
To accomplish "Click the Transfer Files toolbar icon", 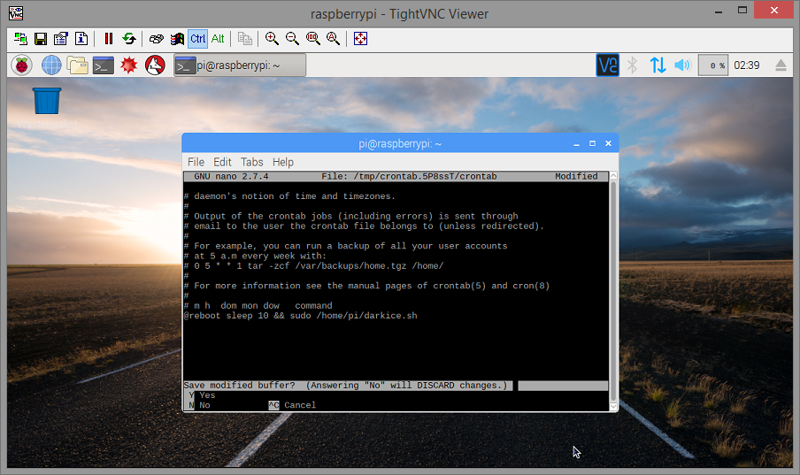I will click(x=245, y=39).
